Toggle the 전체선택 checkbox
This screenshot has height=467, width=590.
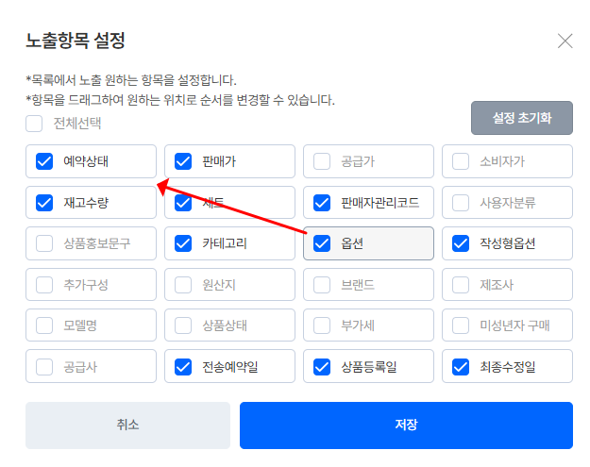(34, 123)
